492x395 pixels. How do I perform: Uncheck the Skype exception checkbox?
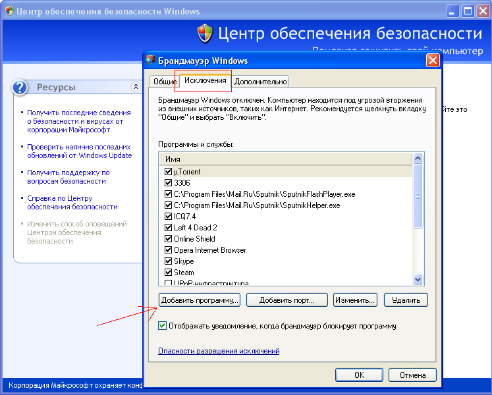(x=168, y=261)
